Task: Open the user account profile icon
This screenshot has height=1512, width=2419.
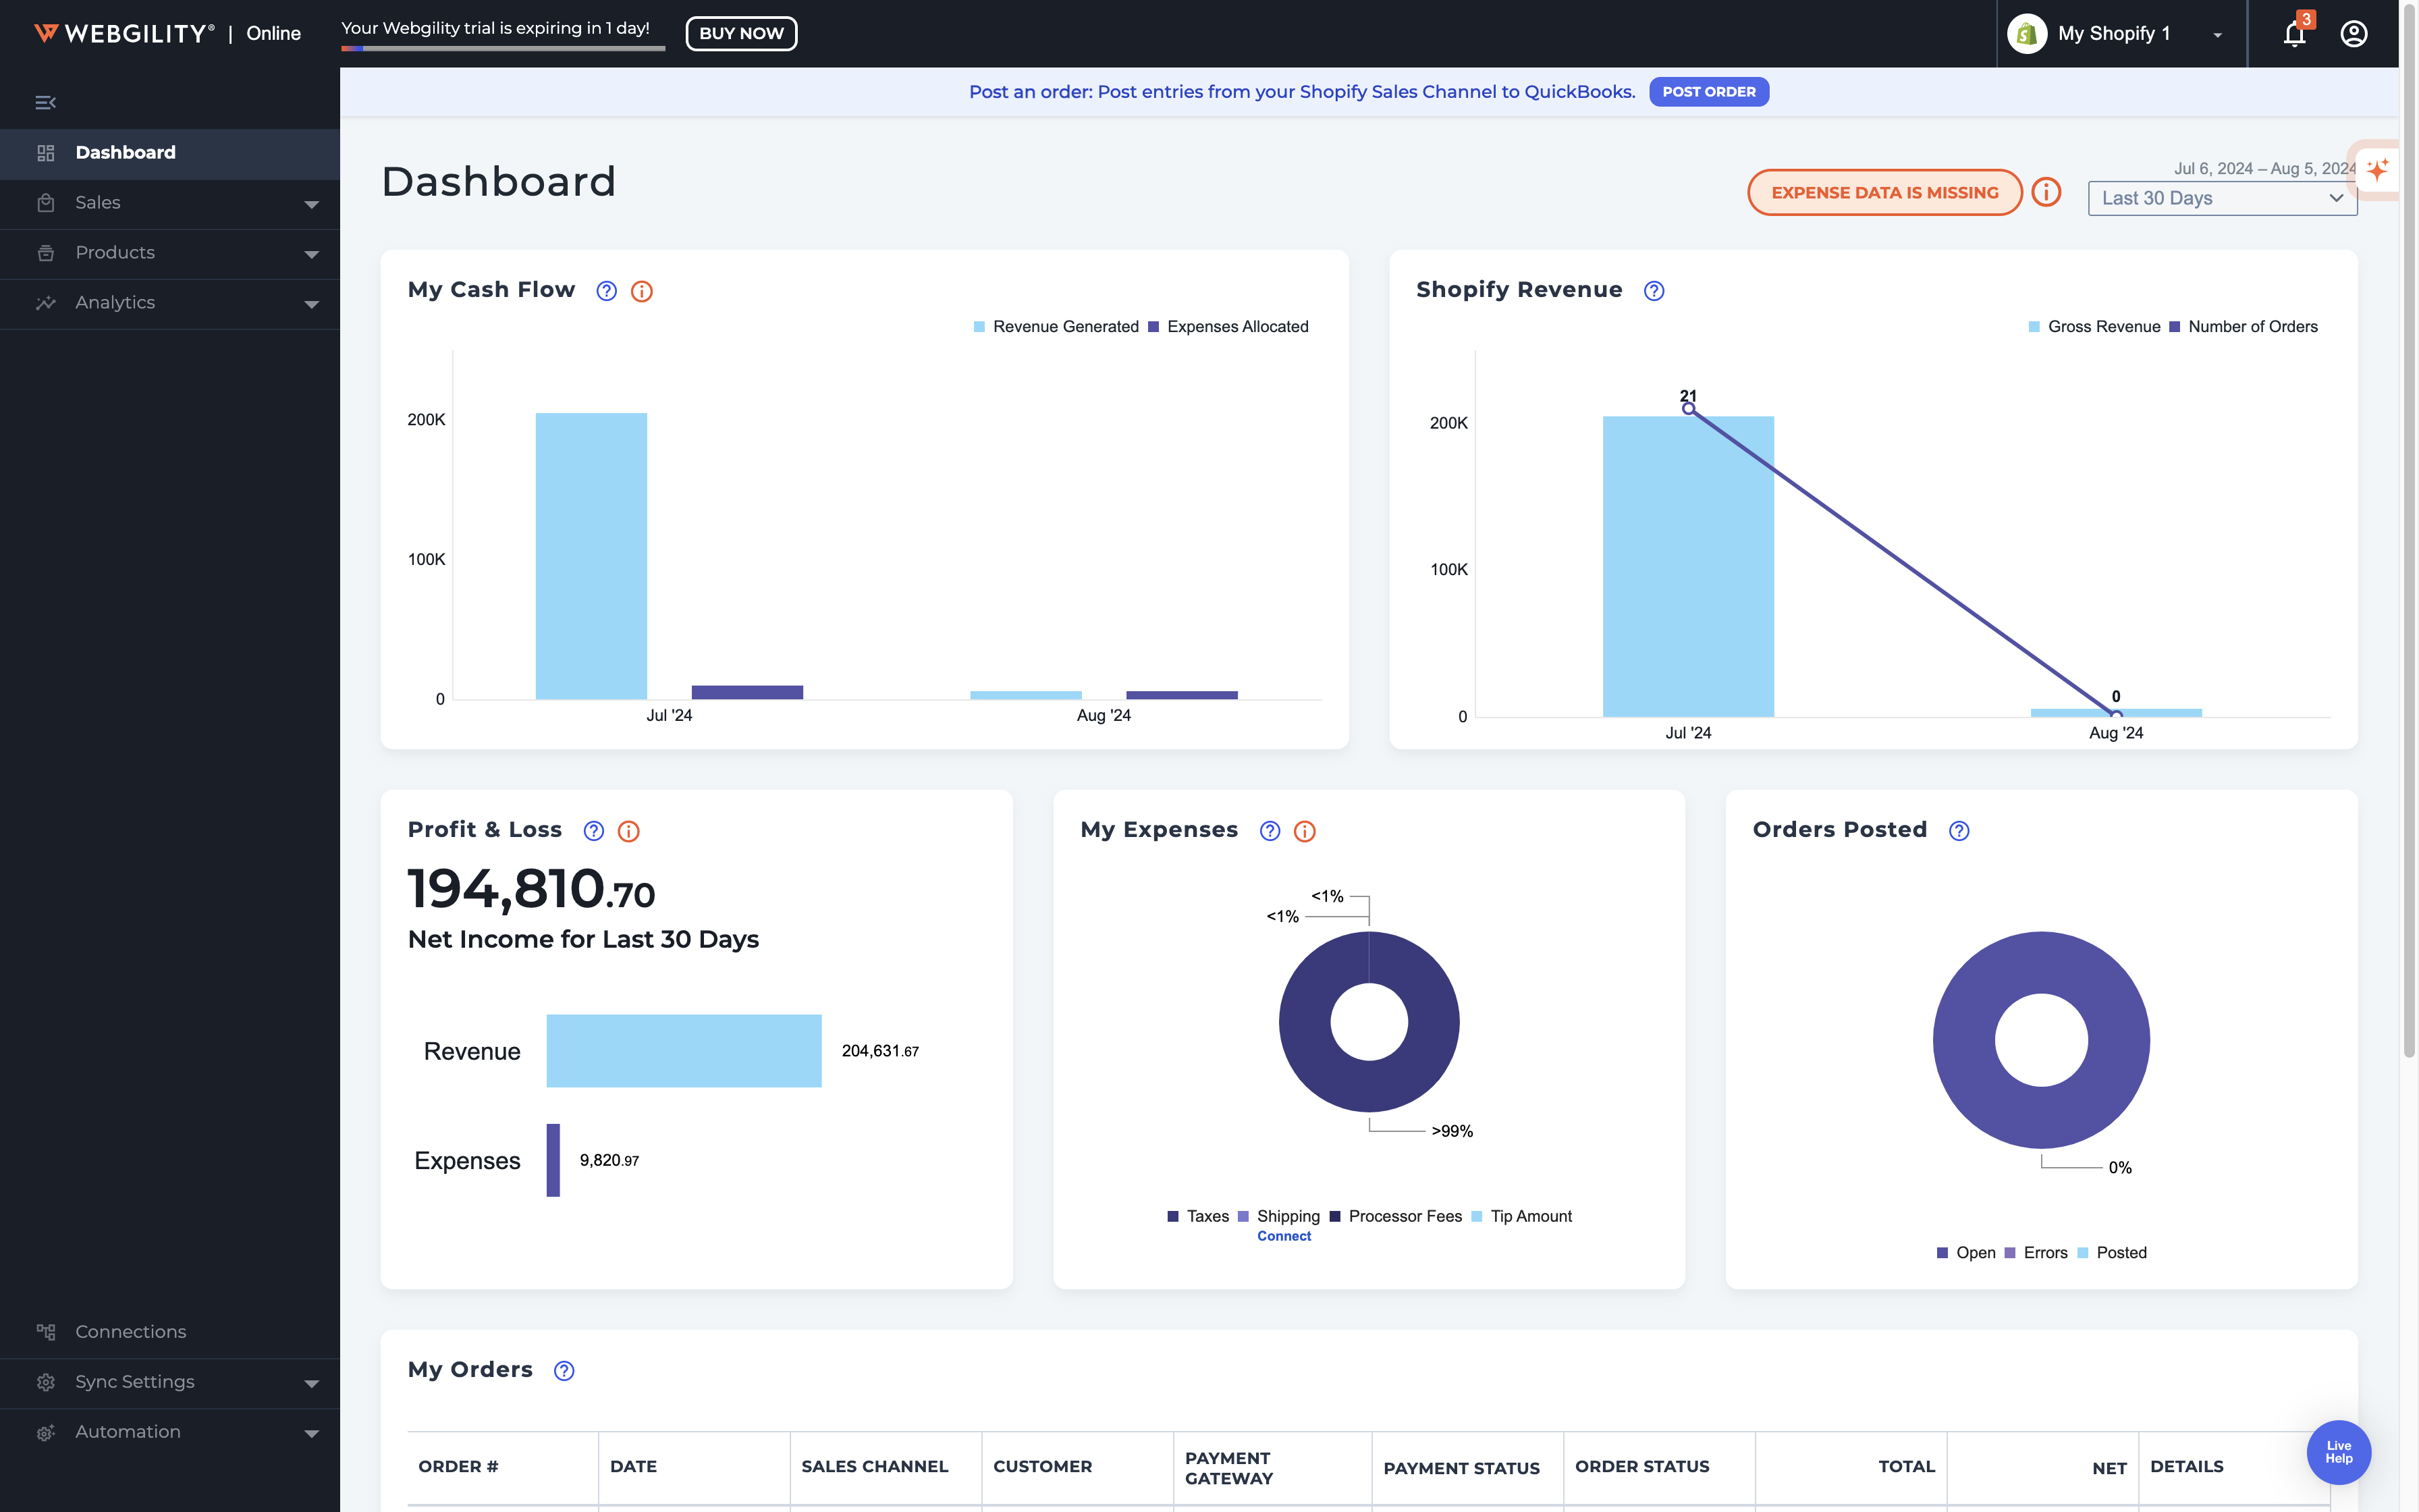Action: tap(2353, 34)
